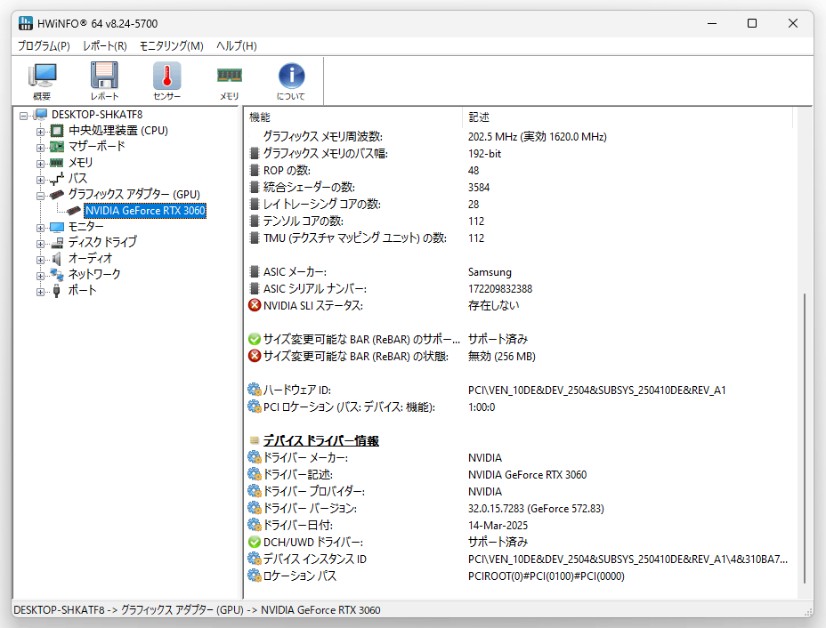The width and height of the screenshot is (826, 628).
Task: Open the プログラム(P) menu
Action: 44,45
